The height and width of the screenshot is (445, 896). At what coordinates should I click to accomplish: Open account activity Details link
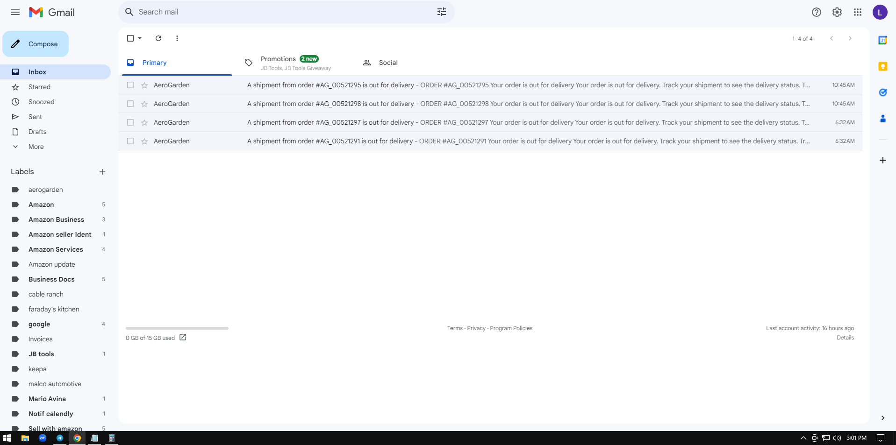click(x=845, y=338)
